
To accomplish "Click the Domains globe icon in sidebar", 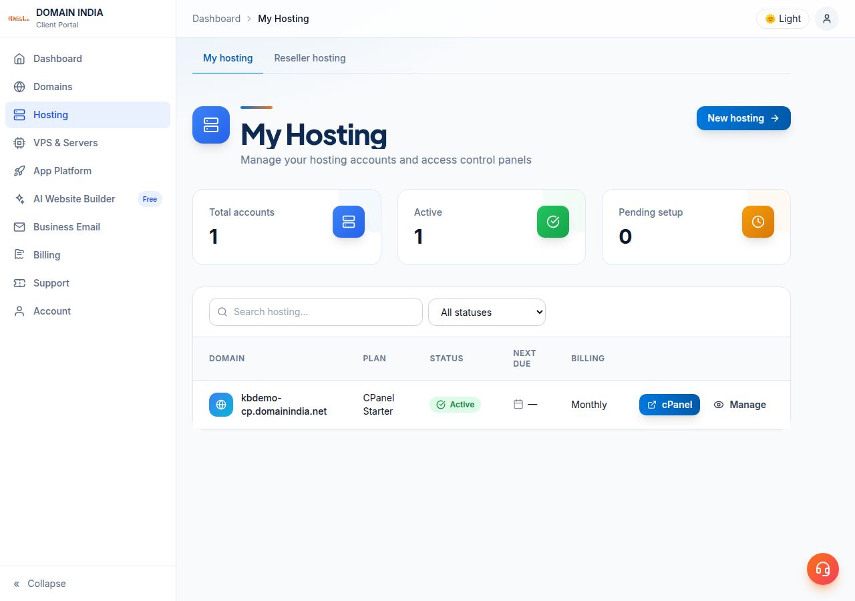I will tap(19, 87).
